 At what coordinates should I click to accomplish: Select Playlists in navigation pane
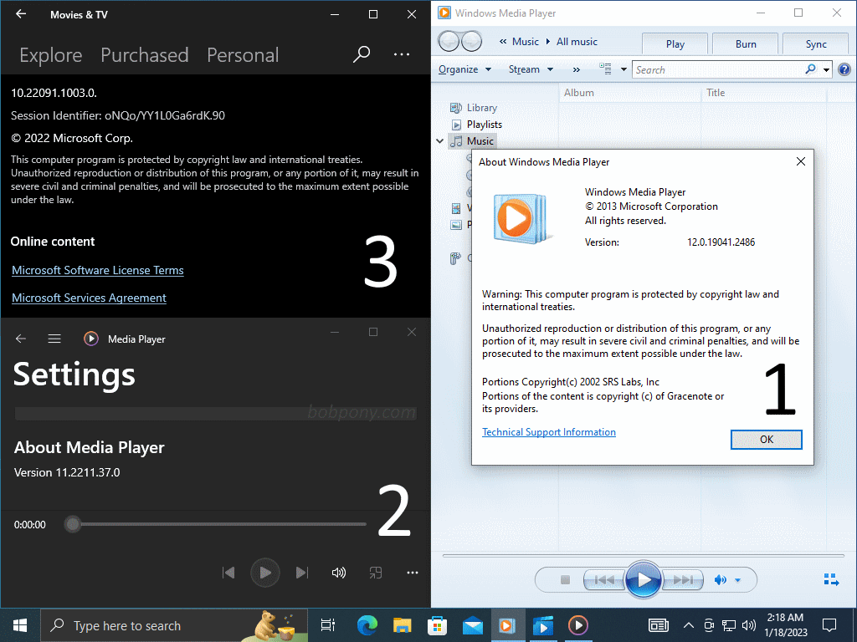click(x=476, y=125)
